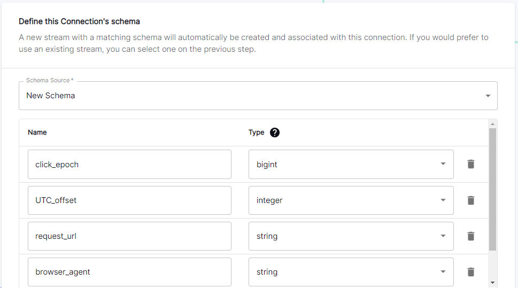518x288 pixels.
Task: Change the integer type dropdown for UTC_offset
Action: pos(351,200)
